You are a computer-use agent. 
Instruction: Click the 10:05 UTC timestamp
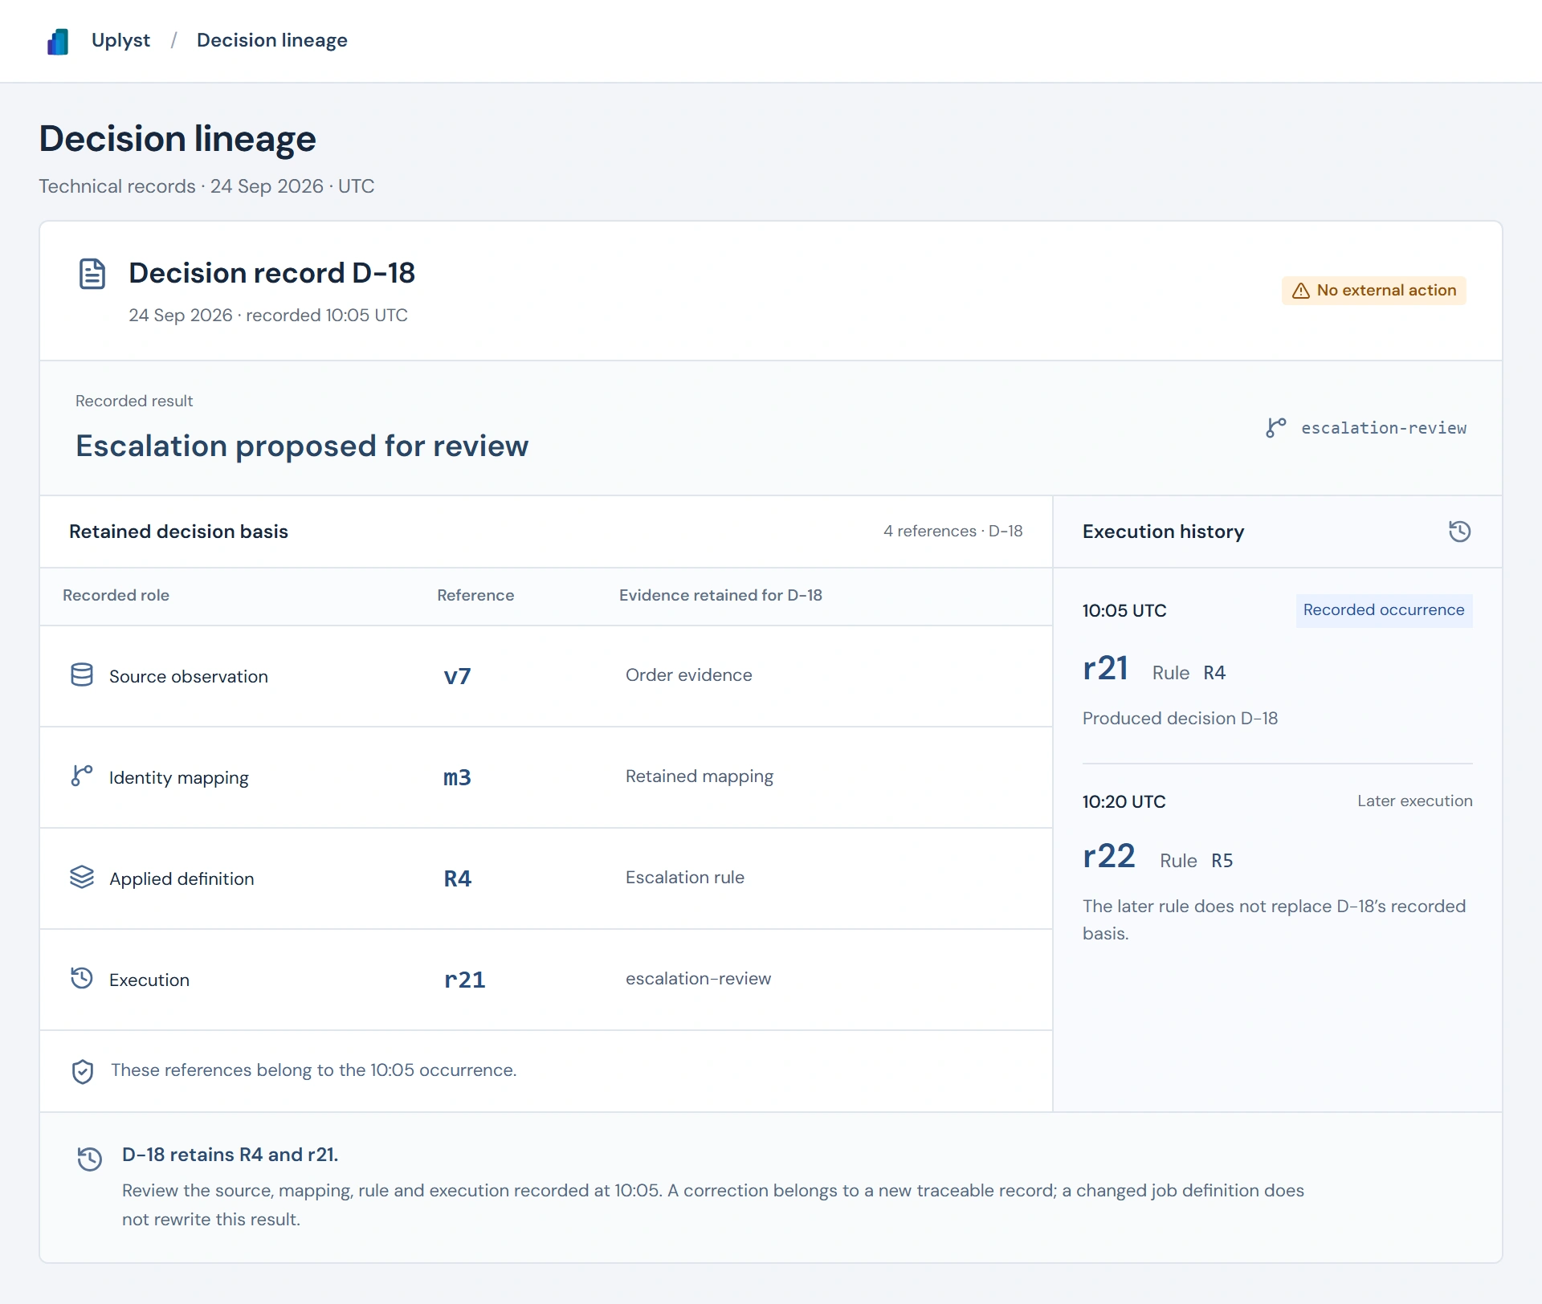point(1124,610)
